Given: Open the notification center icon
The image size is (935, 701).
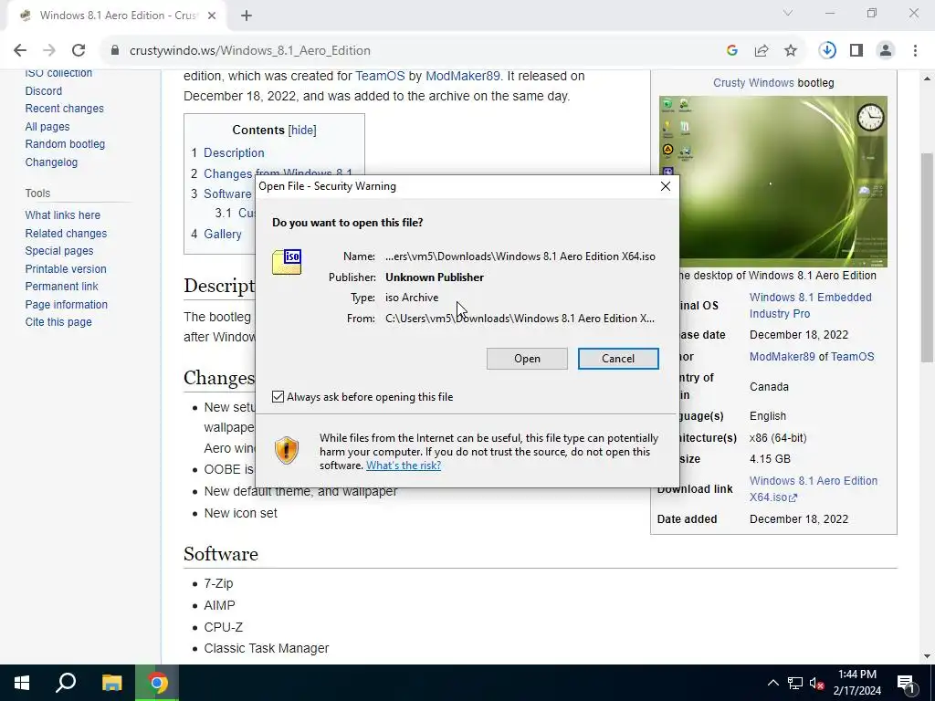Looking at the screenshot, I should click(x=907, y=683).
